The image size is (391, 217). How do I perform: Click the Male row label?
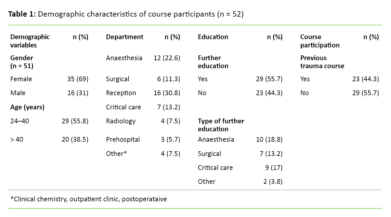(18, 93)
